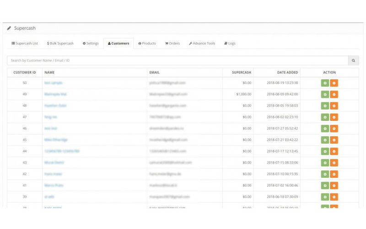Deduct supercash from customer 49 via orange icon

tap(334, 94)
